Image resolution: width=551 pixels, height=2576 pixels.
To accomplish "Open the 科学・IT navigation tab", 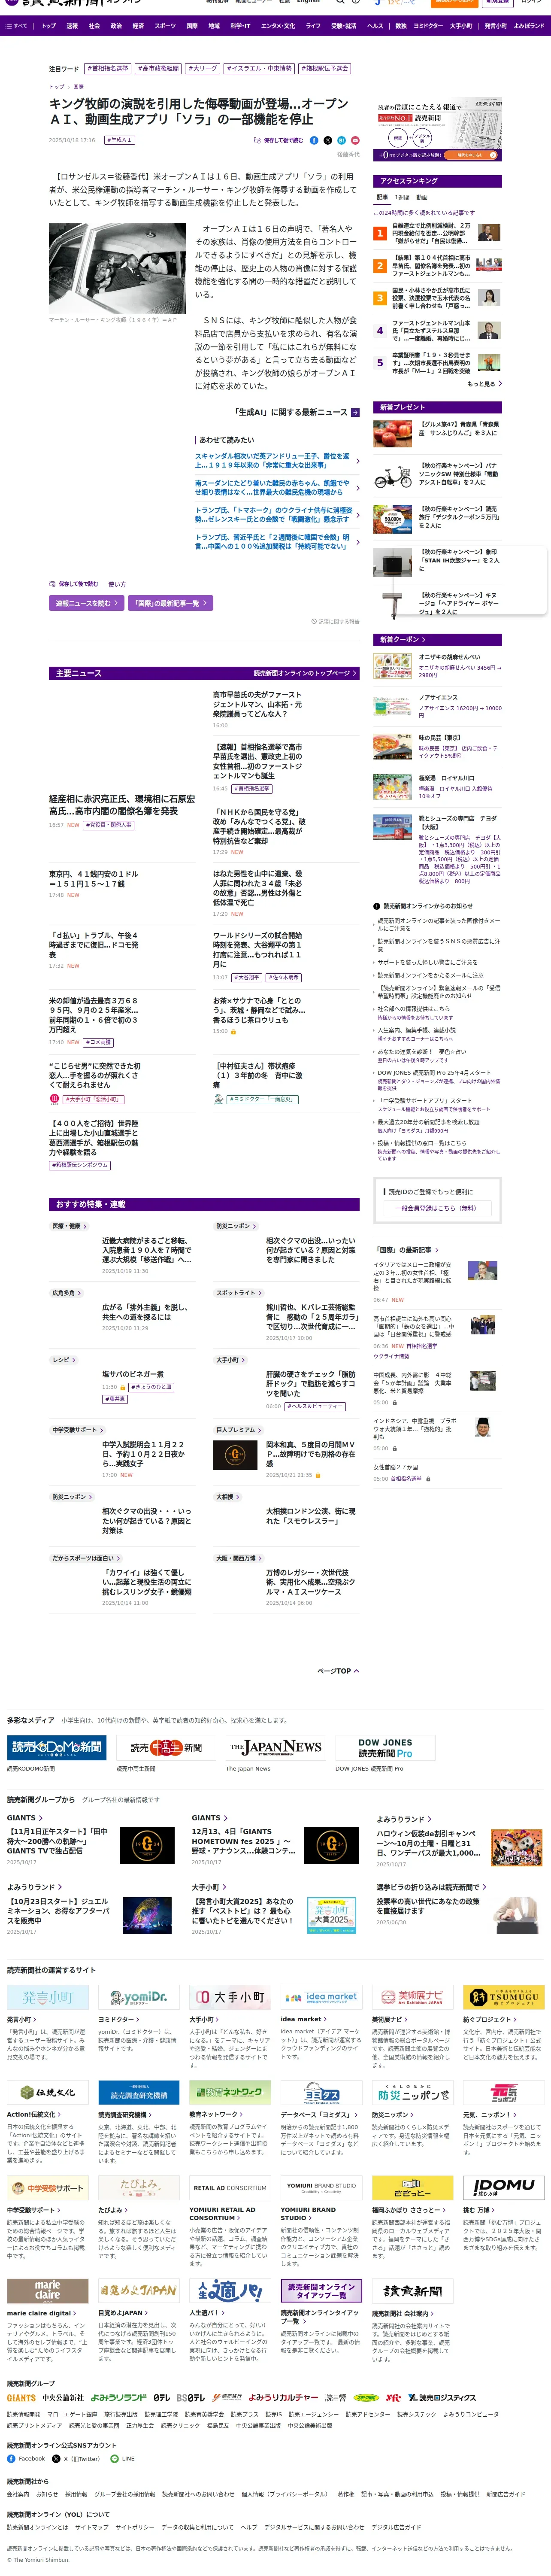I will pyautogui.click(x=240, y=26).
